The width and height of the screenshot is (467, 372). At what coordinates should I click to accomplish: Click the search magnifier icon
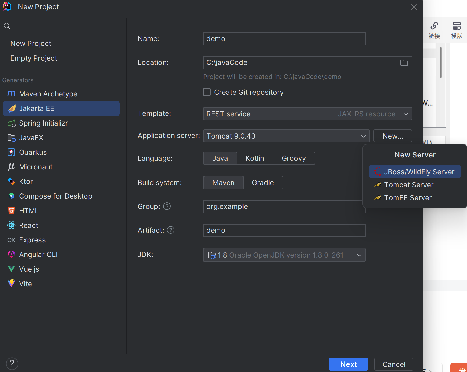pos(7,26)
